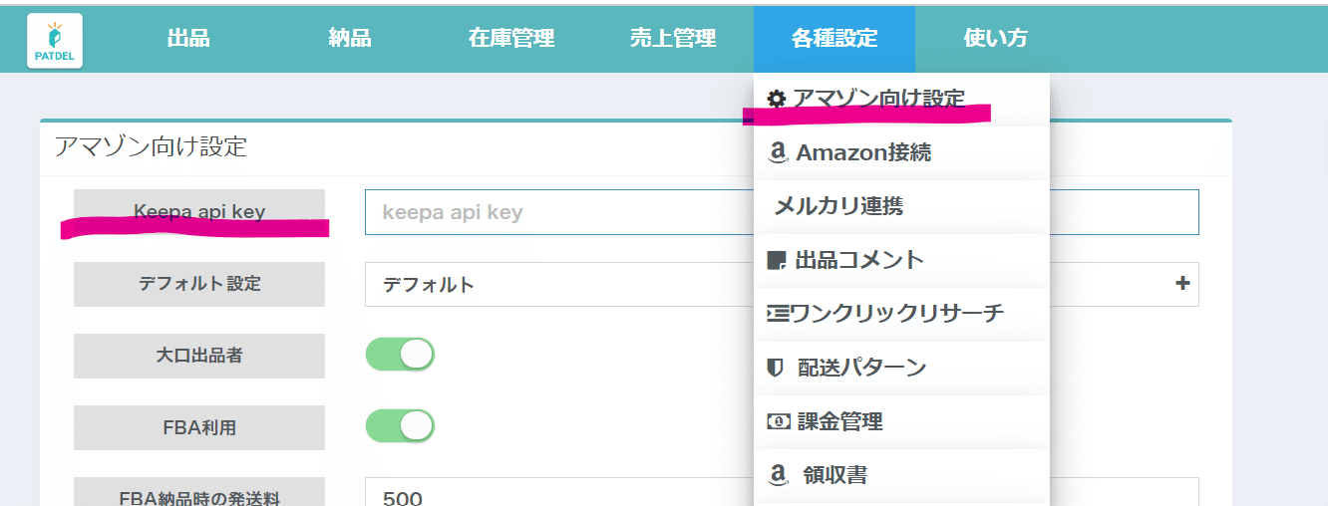Disable the FBA利用 switch
Screen dimensions: 1328x506
(400, 426)
